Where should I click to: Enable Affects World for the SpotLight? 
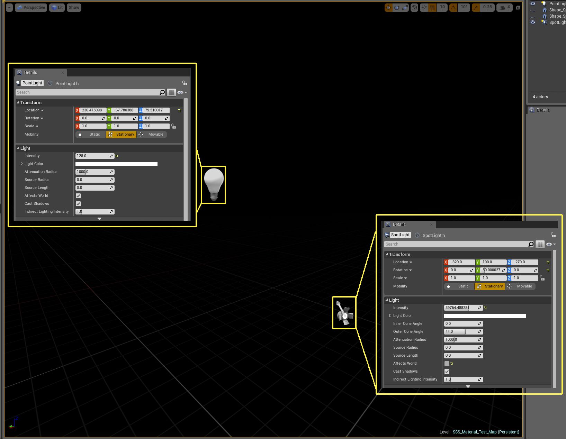click(447, 364)
